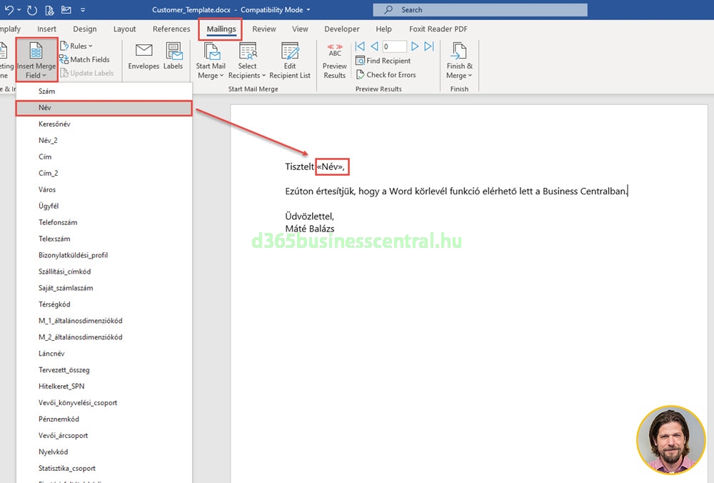Choose Város from field list

pyautogui.click(x=47, y=189)
